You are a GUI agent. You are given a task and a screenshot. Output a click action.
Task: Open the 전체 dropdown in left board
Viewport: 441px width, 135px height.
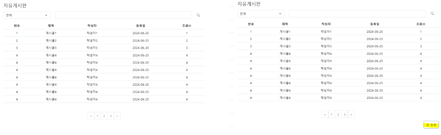click(x=27, y=15)
